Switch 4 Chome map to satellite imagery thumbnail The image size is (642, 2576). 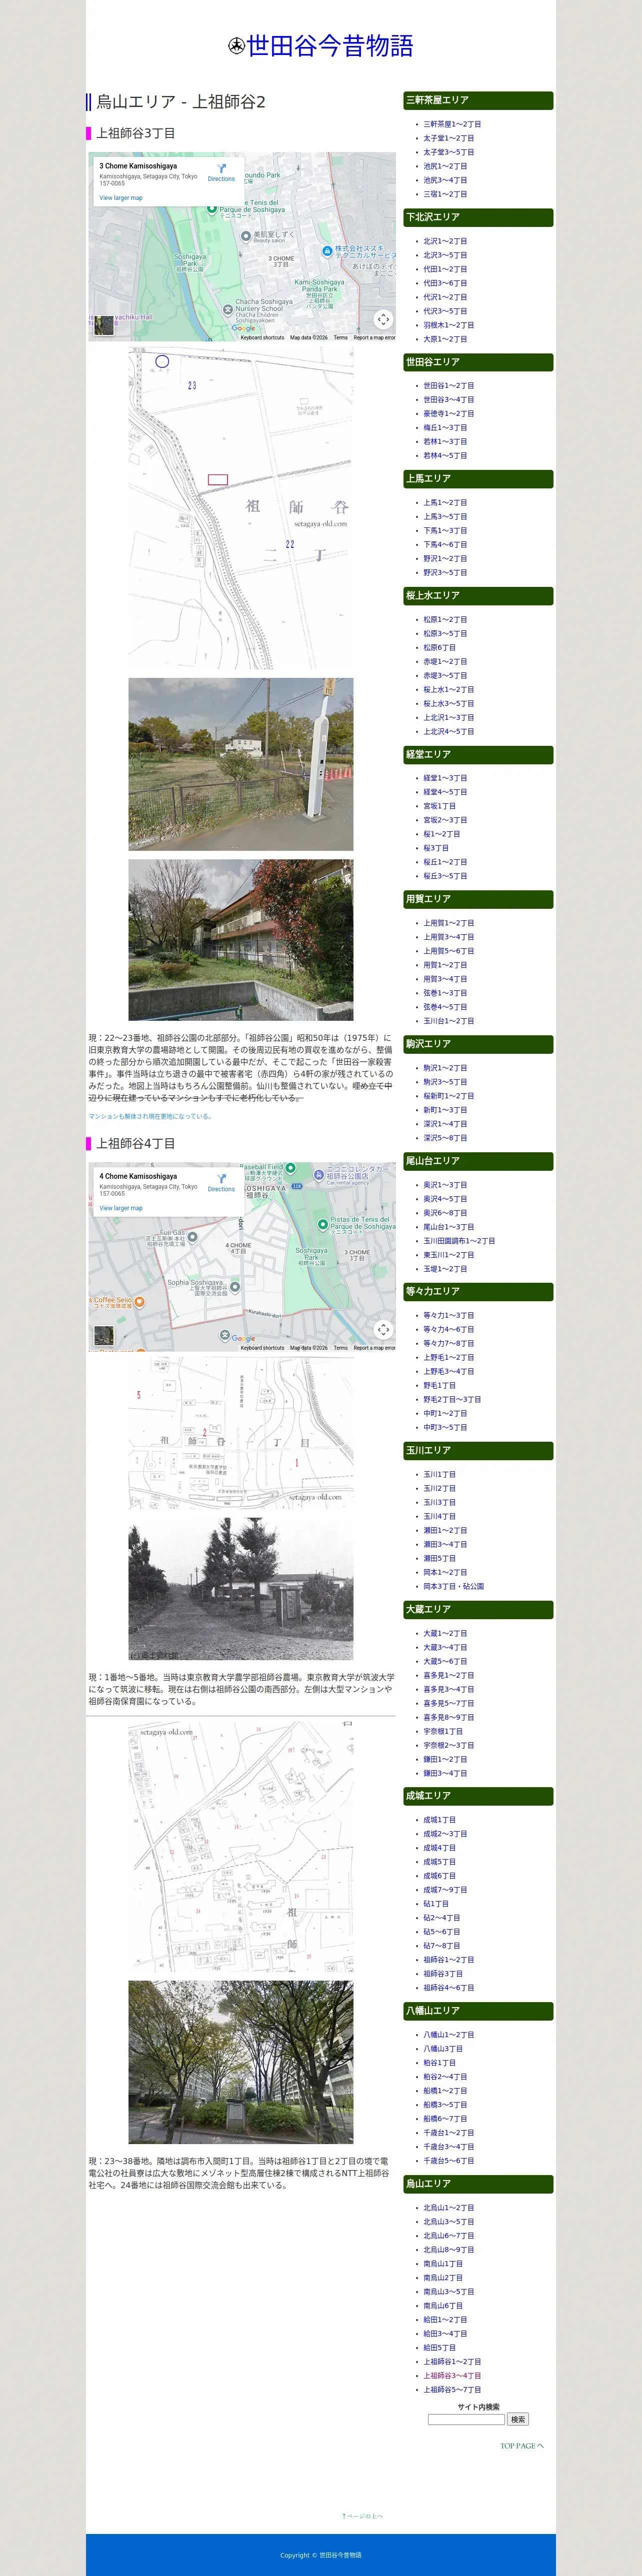click(x=104, y=1336)
